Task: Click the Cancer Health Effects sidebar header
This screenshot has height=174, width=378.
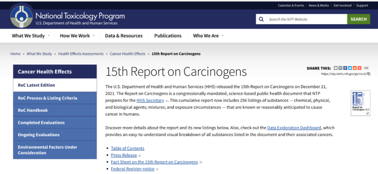Action: pyautogui.click(x=55, y=71)
